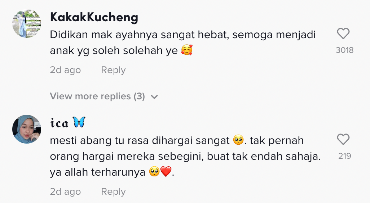Open KakakKucheng's profile picture
The height and width of the screenshot is (203, 370).
27,24
